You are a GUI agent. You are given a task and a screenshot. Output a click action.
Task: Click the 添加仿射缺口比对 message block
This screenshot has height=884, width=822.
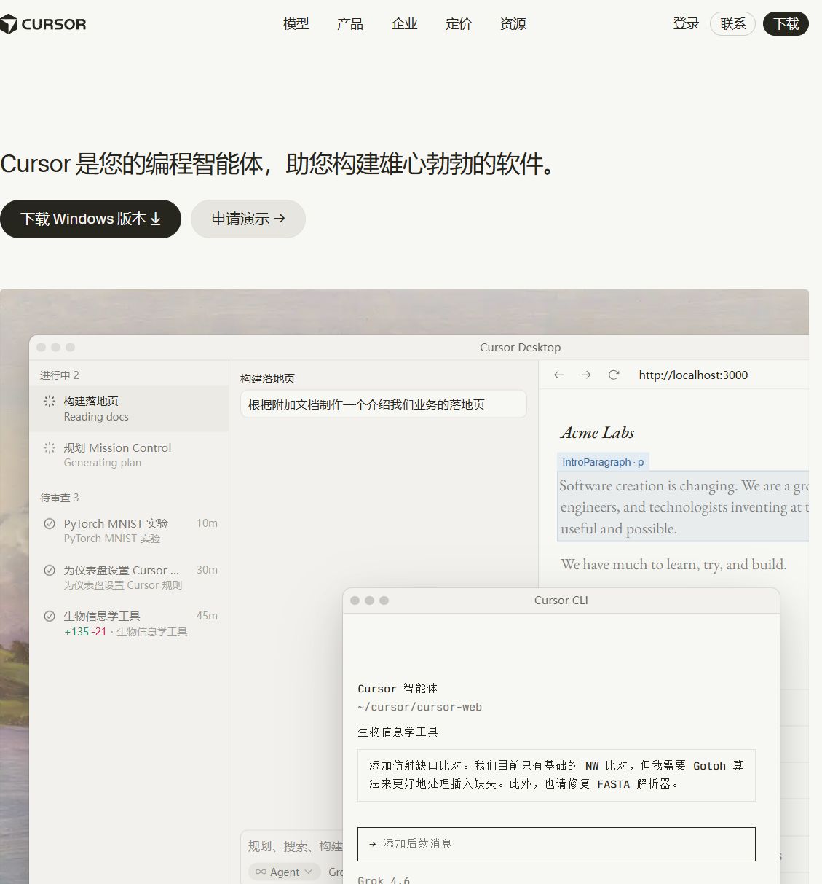point(556,775)
